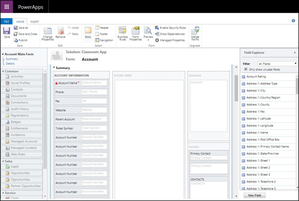This screenshot has height=201, width=299.
Task: Open the Preview dropdown arrow
Action: [x=148, y=40]
